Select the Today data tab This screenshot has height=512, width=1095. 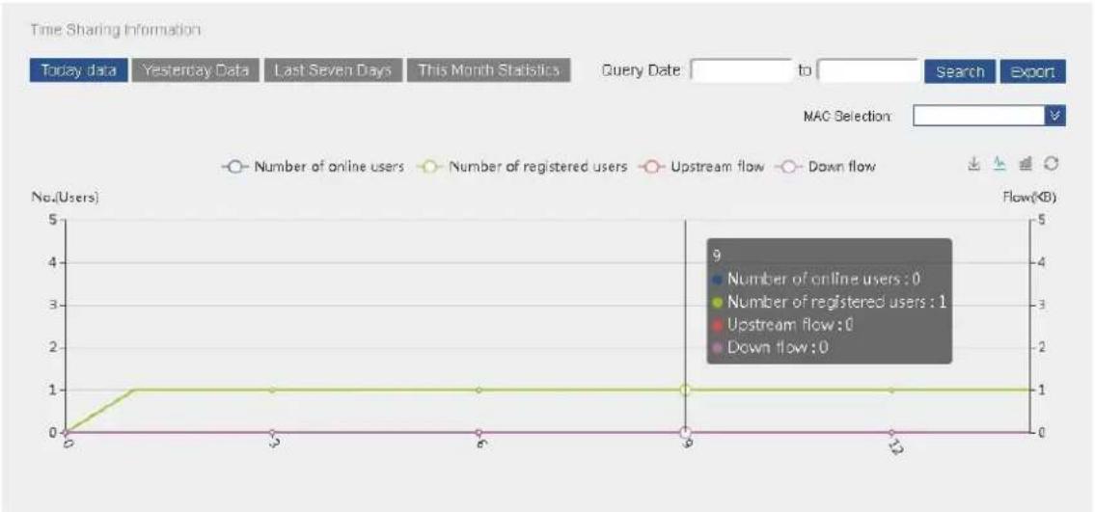(78, 70)
